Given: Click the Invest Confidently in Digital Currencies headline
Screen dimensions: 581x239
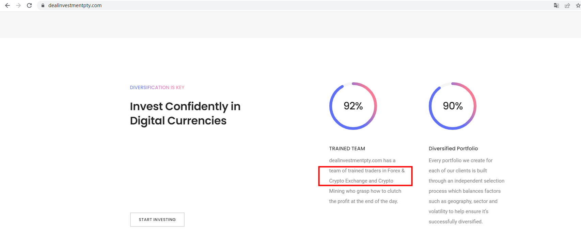Looking at the screenshot, I should (185, 114).
